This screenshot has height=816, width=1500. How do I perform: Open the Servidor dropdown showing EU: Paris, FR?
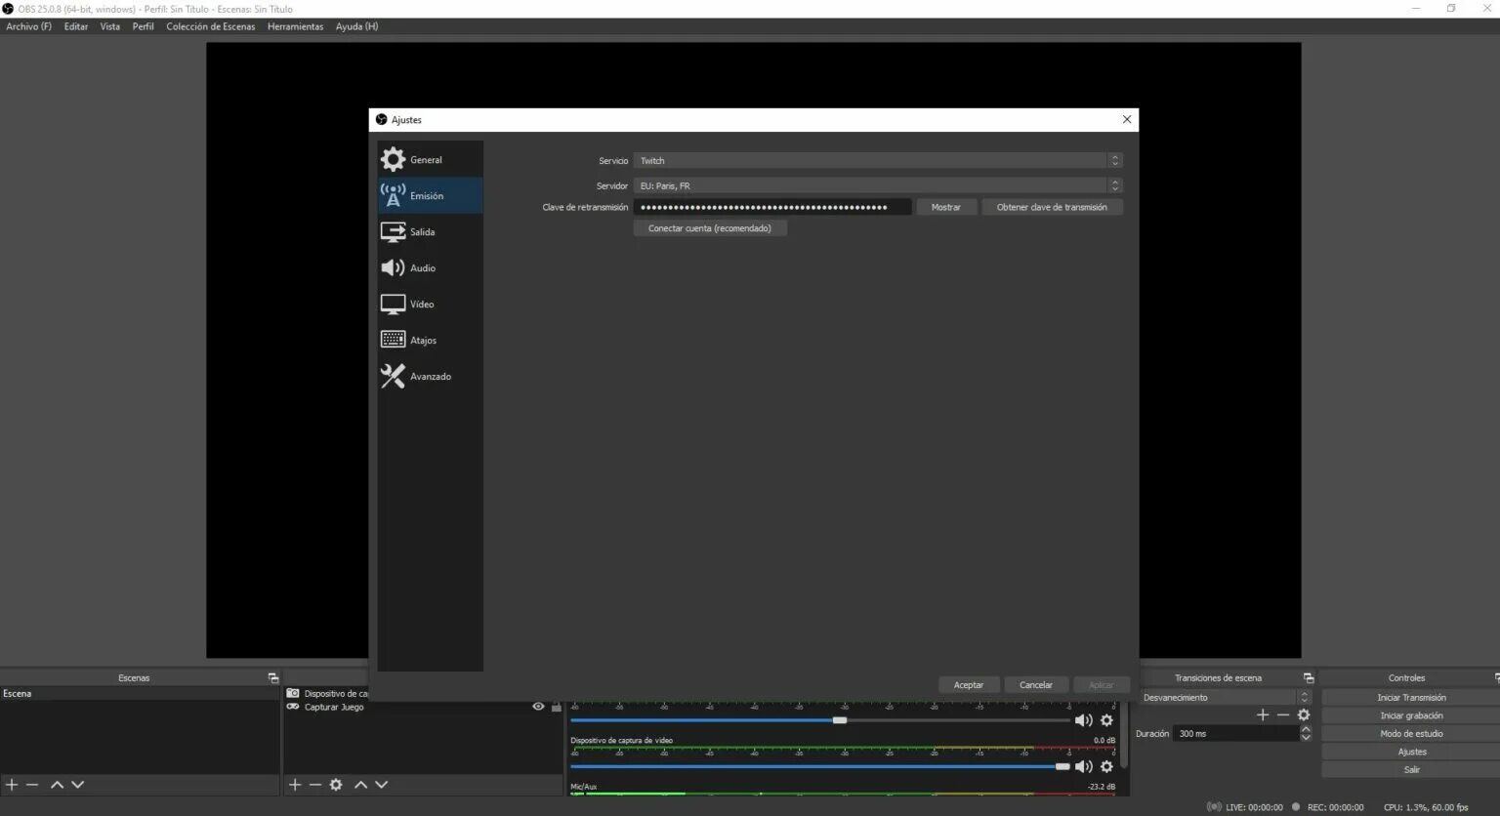pos(878,185)
